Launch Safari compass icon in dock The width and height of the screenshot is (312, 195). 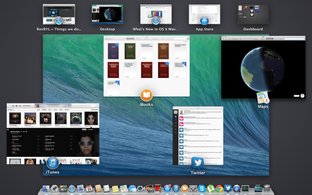point(72,188)
